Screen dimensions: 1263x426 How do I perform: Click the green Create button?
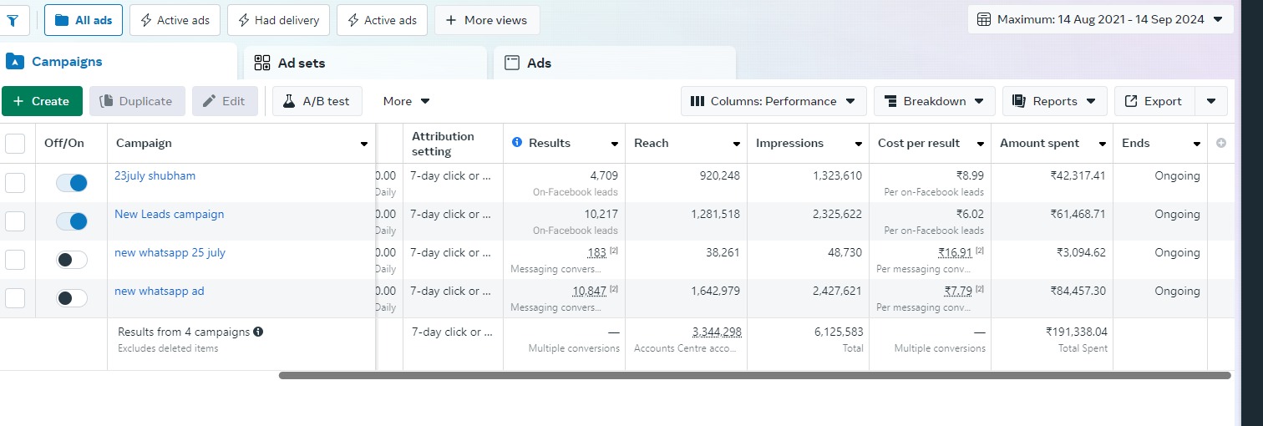click(x=42, y=101)
